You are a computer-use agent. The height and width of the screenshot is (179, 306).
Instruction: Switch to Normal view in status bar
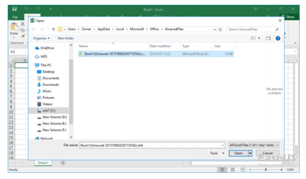(x=222, y=170)
